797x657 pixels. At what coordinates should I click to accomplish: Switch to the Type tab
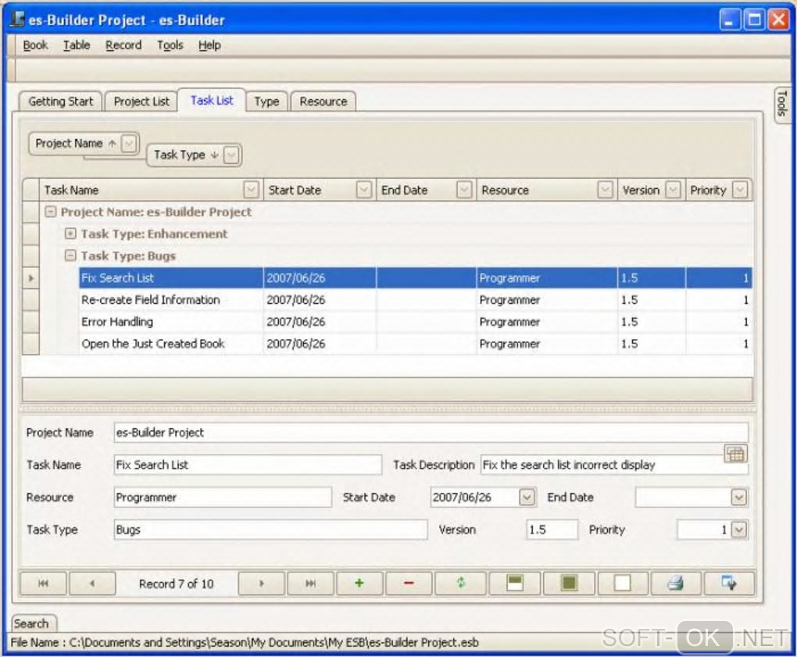(267, 101)
